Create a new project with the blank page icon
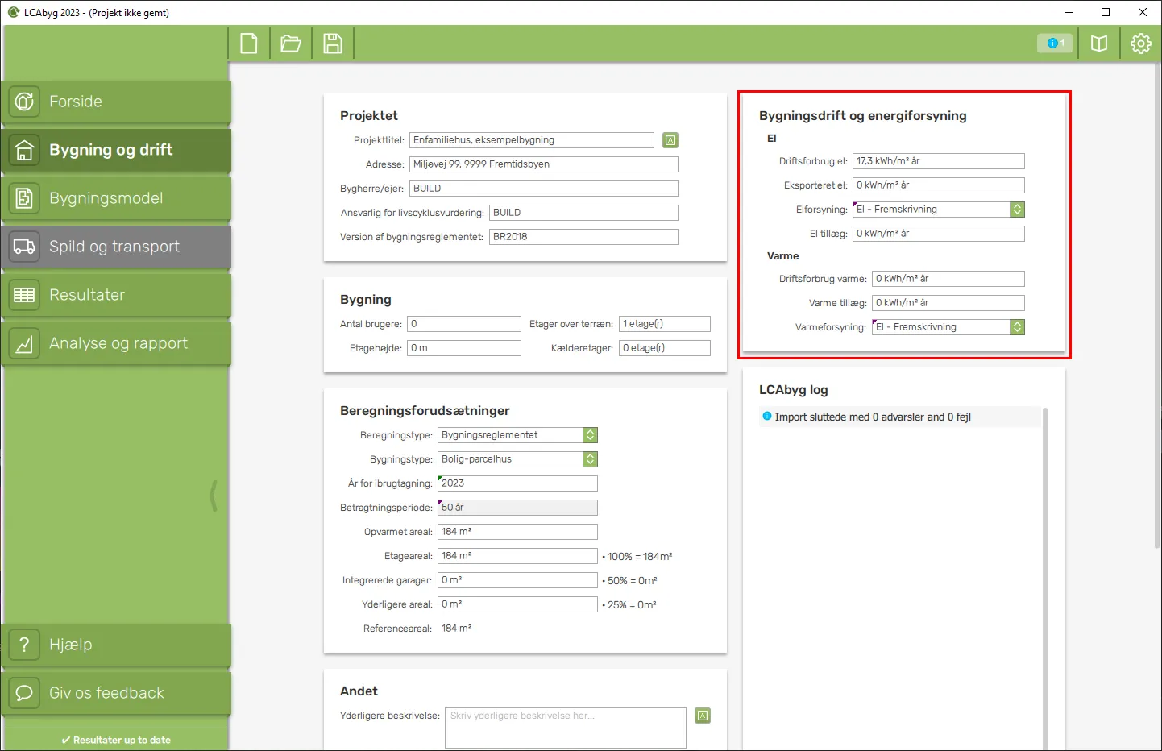Viewport: 1162px width, 751px height. tap(249, 44)
